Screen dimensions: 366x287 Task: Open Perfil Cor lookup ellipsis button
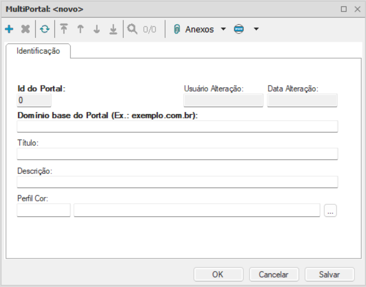(x=330, y=210)
